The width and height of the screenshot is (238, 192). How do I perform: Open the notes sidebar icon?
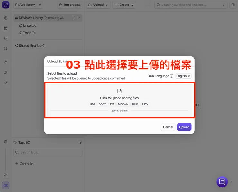tap(5, 18)
